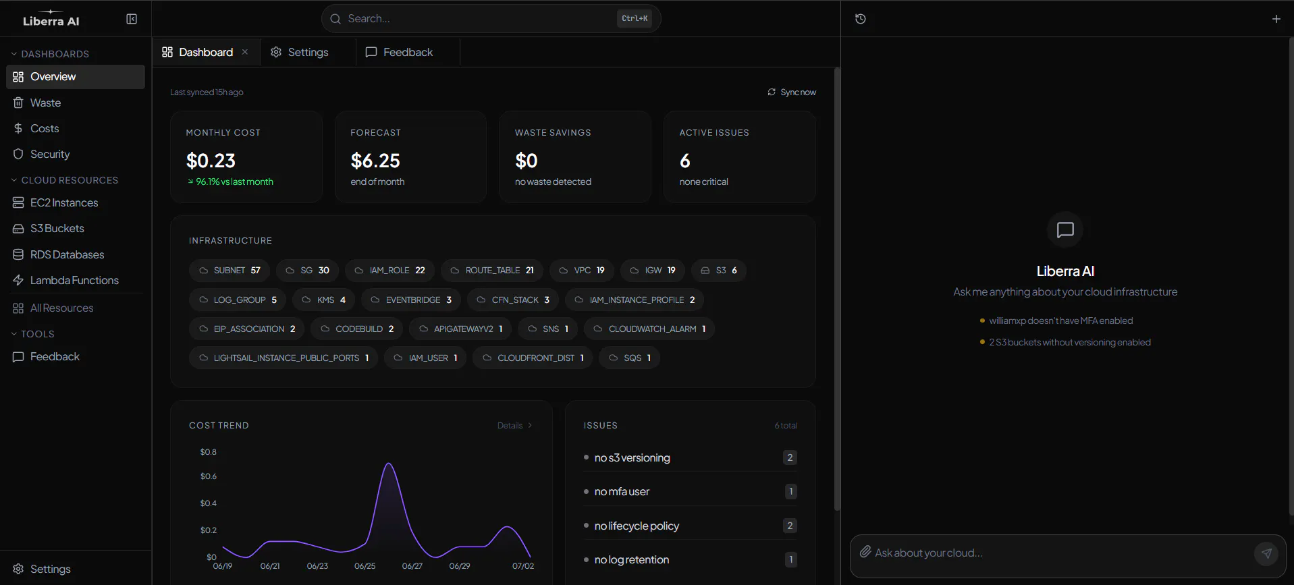Select the LOG_GROUP 5 chip

(238, 300)
